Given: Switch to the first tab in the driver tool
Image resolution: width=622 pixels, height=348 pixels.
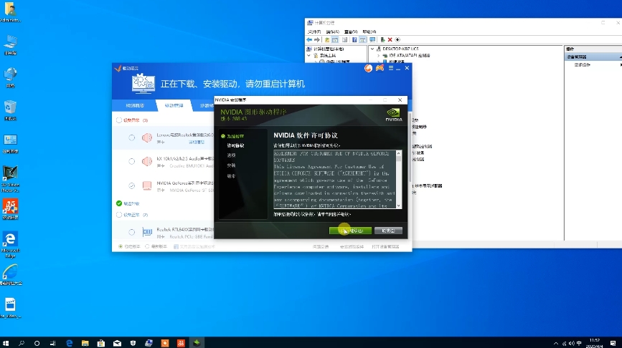Looking at the screenshot, I should 135,106.
